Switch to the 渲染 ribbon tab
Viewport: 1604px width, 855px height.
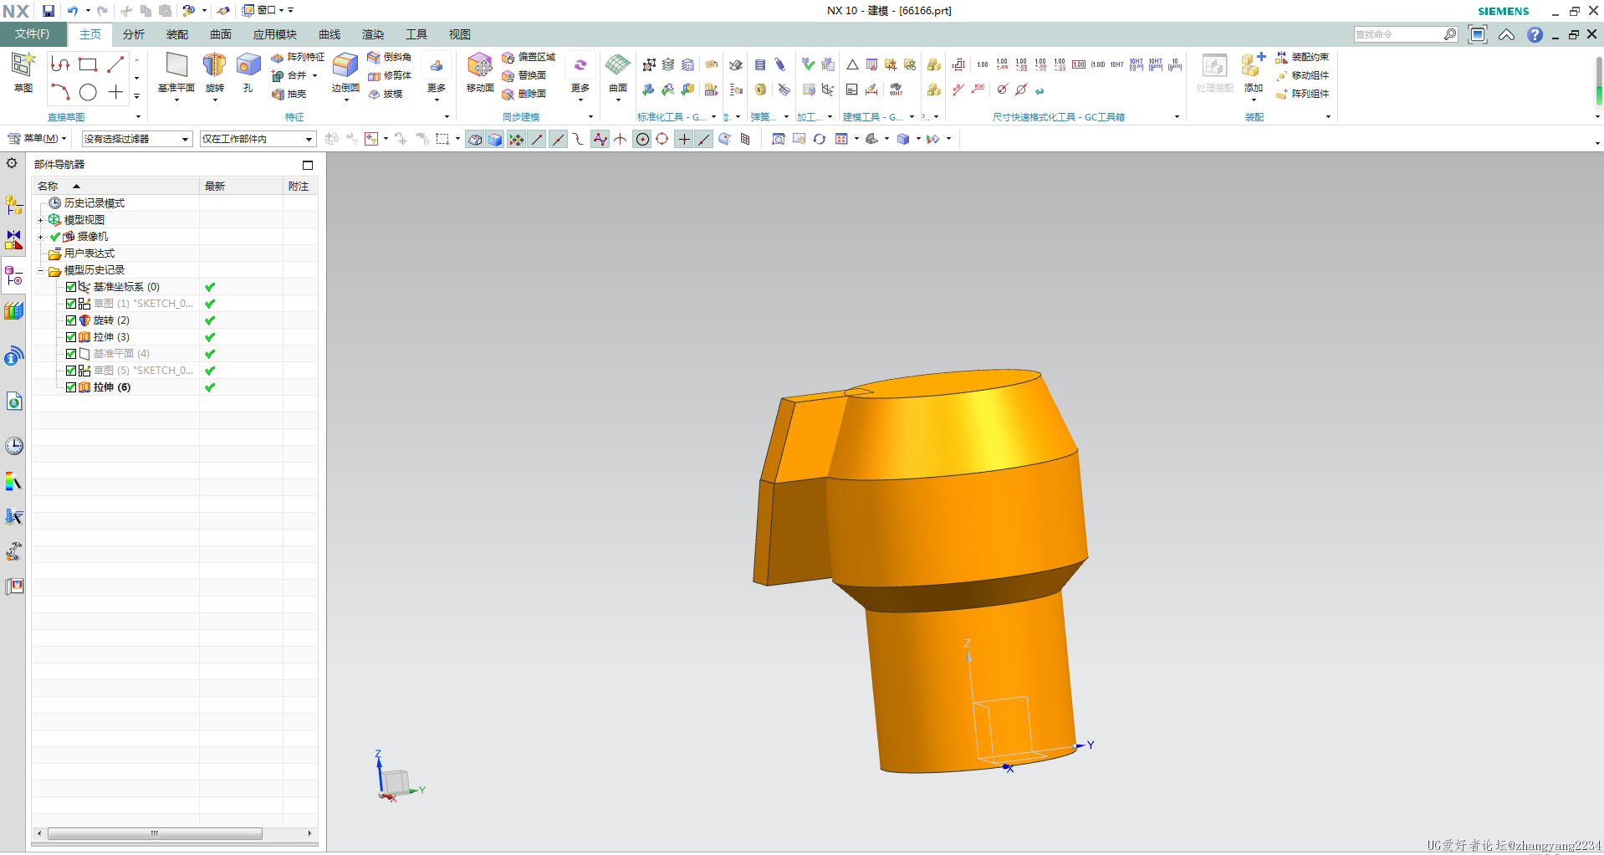pyautogui.click(x=373, y=34)
